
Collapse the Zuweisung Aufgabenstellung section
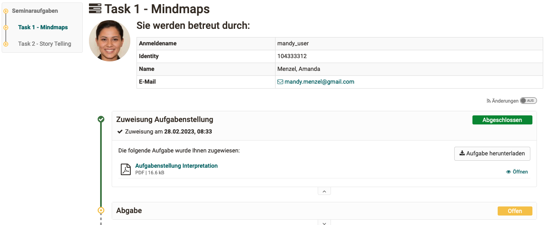click(x=324, y=191)
